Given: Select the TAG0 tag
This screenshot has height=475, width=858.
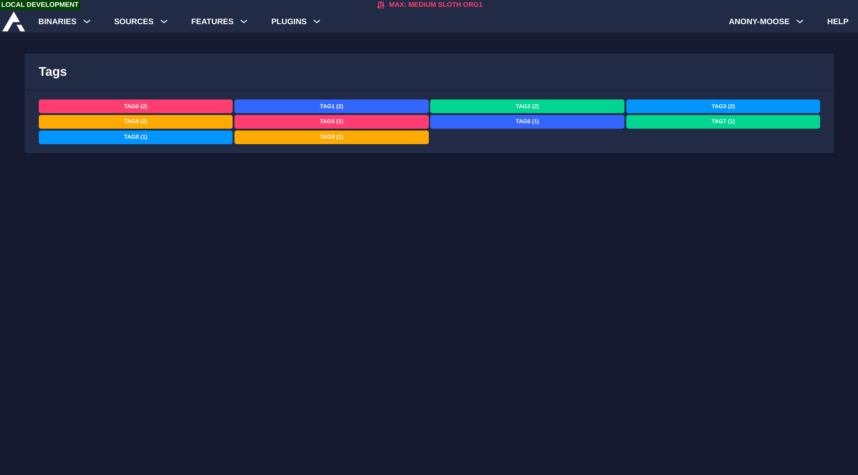Looking at the screenshot, I should click(135, 106).
